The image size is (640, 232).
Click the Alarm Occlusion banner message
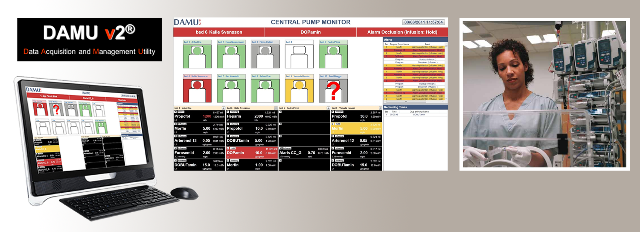[x=402, y=32]
